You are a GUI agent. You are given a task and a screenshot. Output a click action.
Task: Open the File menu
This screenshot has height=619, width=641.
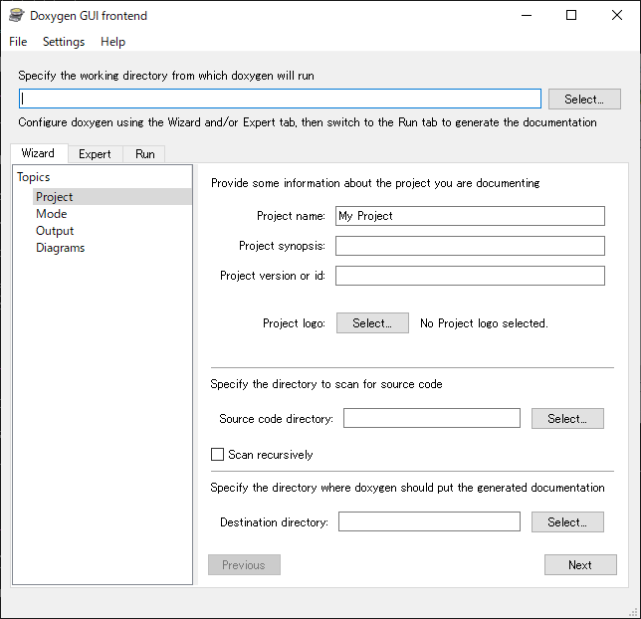18,42
